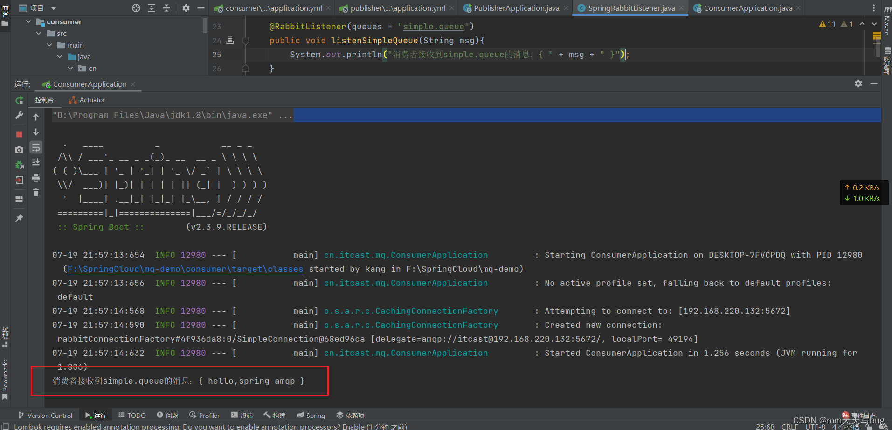Jump up the stack trace with up arrow
This screenshot has width=892, height=430.
(x=36, y=117)
